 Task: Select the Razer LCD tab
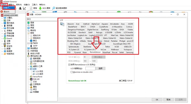(85, 53)
